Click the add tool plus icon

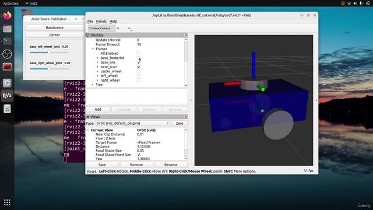tap(118, 29)
